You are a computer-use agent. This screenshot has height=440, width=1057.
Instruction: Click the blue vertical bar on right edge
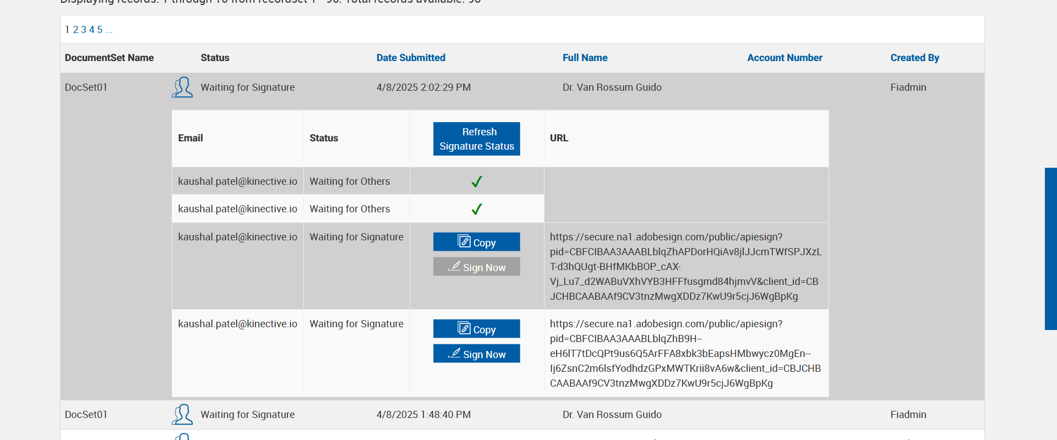coord(1050,249)
